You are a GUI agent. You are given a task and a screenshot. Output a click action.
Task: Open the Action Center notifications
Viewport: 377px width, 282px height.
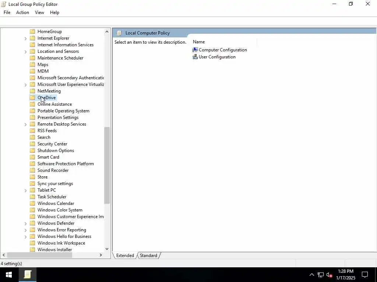(365, 275)
